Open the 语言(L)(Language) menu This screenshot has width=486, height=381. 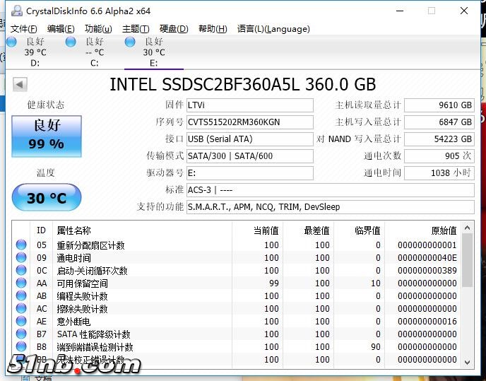(273, 29)
